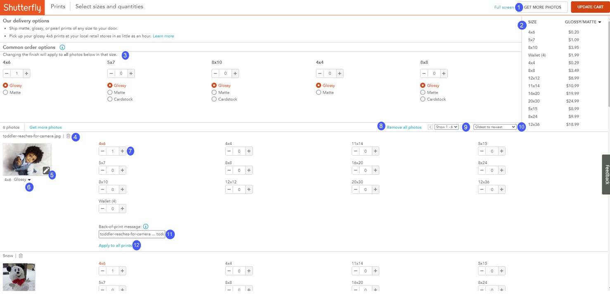Click the Remove all photos link
This screenshot has height=297, width=610.
(404, 127)
